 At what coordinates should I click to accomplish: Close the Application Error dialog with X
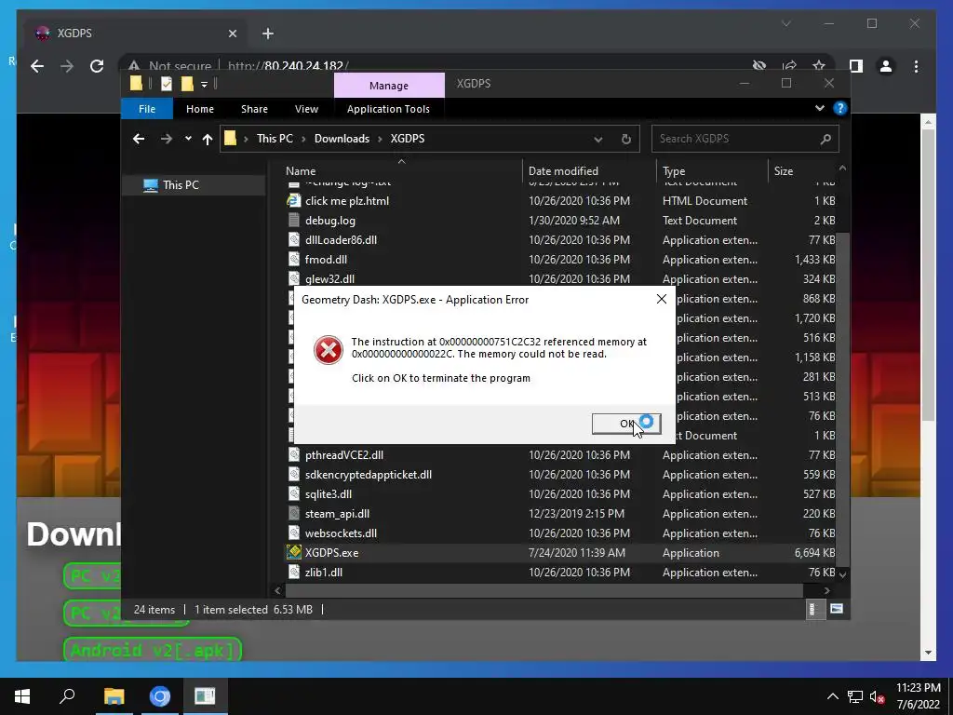(x=662, y=299)
